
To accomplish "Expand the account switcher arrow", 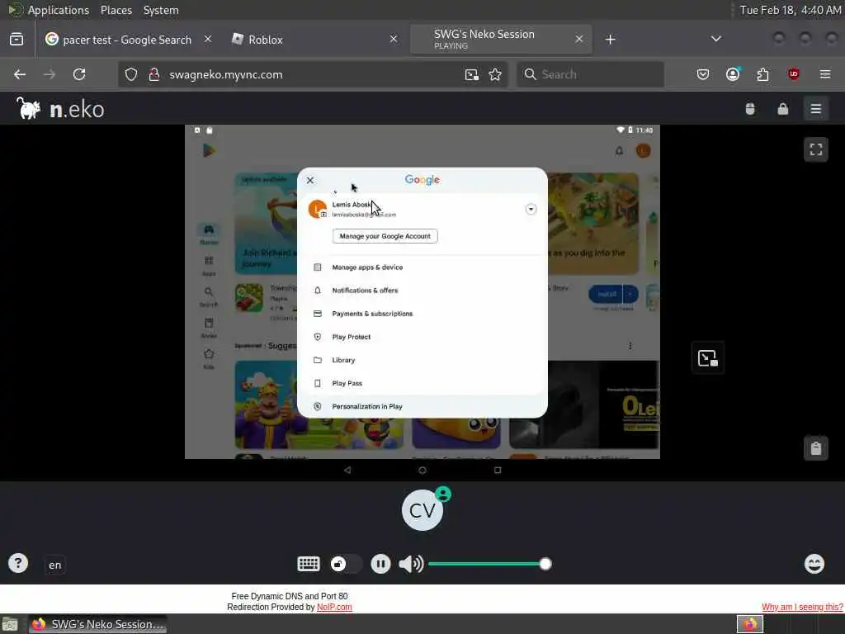I will pos(531,209).
